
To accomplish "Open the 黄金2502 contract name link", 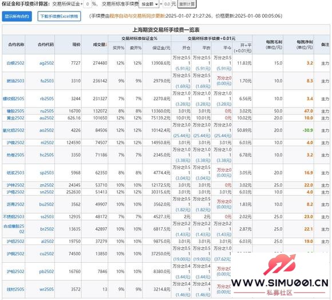I will (15, 118).
